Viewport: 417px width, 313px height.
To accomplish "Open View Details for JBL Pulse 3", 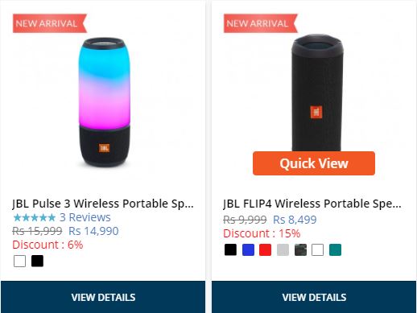I will [x=103, y=297].
